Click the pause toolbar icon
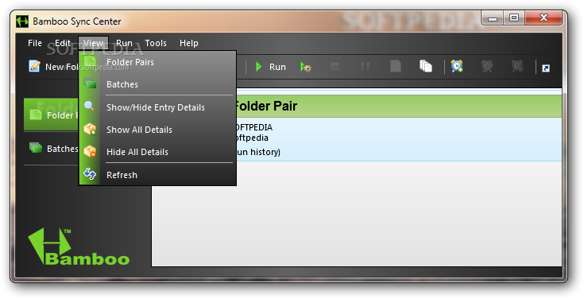Image resolution: width=584 pixels, height=299 pixels. point(365,67)
